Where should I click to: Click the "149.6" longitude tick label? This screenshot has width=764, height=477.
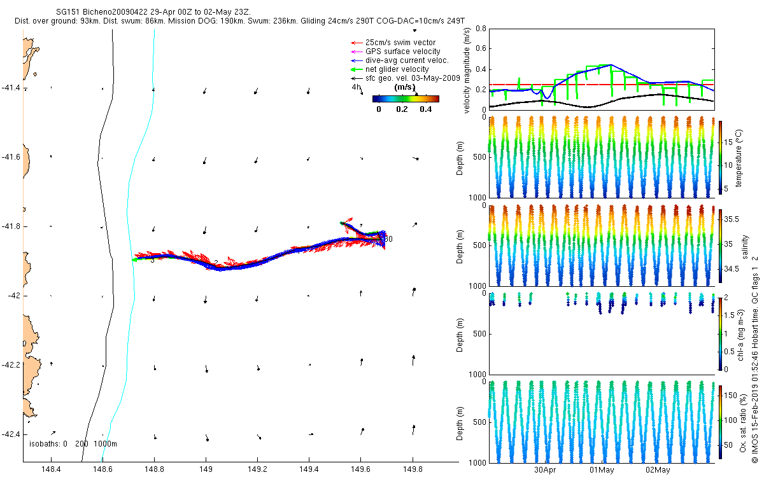coord(360,470)
